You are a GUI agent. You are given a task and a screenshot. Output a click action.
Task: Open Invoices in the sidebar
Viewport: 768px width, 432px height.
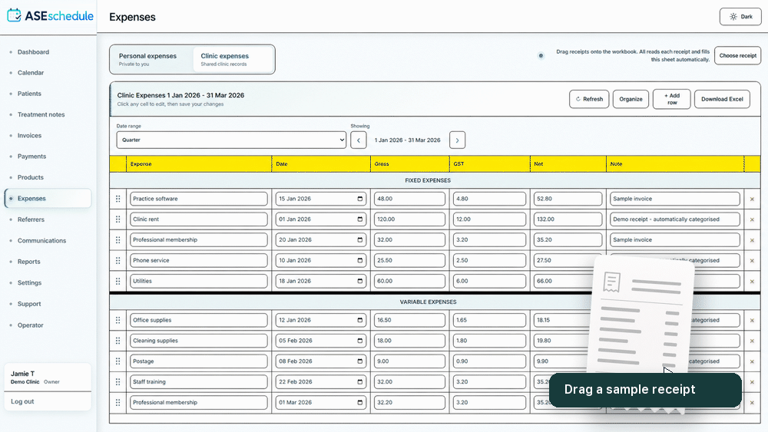tap(29, 136)
